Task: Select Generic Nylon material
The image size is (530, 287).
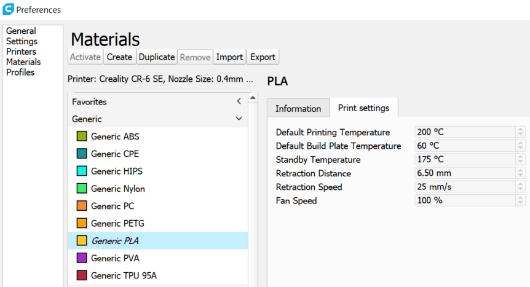Action: pyautogui.click(x=158, y=189)
